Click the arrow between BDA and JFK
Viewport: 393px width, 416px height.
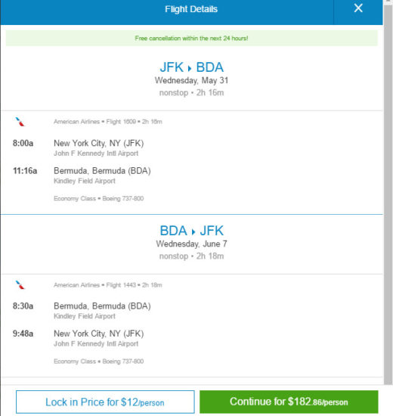point(193,231)
